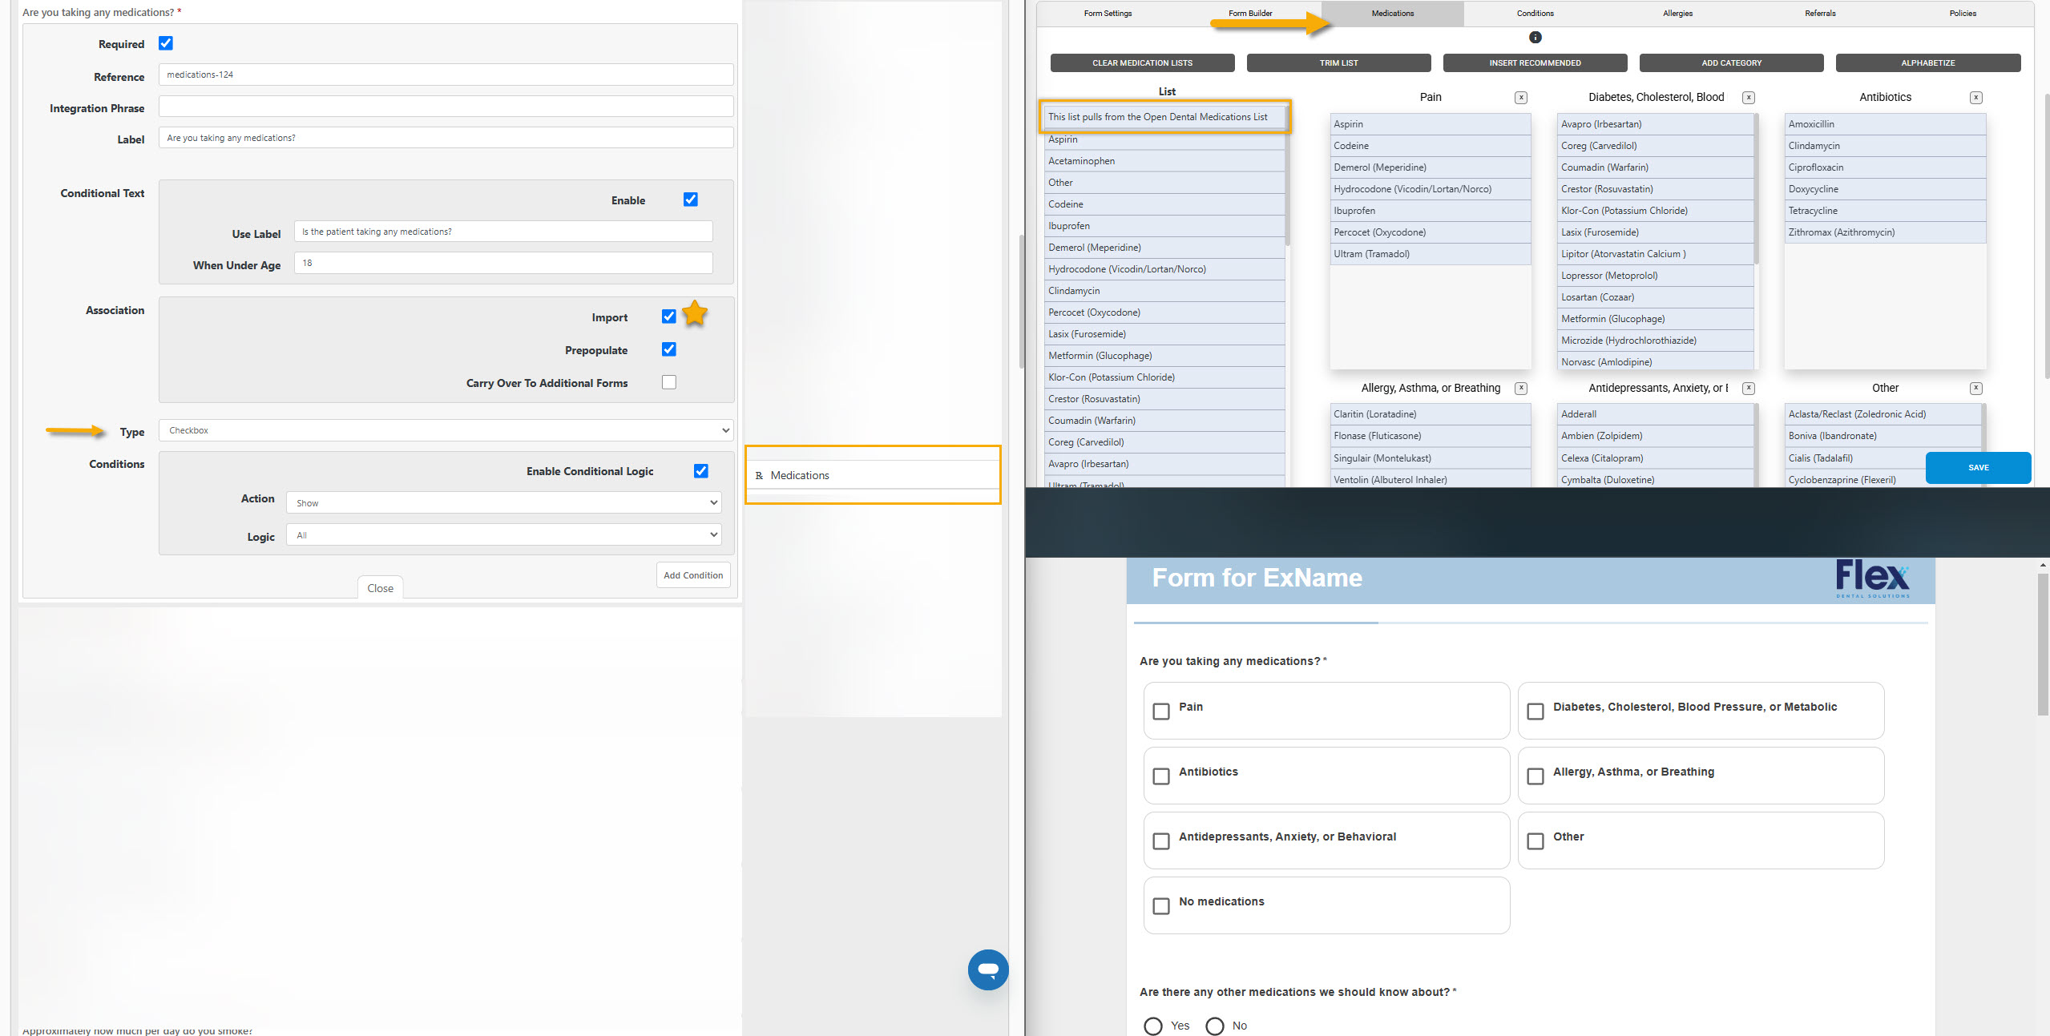This screenshot has width=2050, height=1036.
Task: Open the Medications tab
Action: tap(1392, 14)
